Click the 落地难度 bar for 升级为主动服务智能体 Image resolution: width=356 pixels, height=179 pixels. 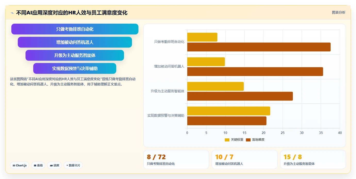point(240,96)
